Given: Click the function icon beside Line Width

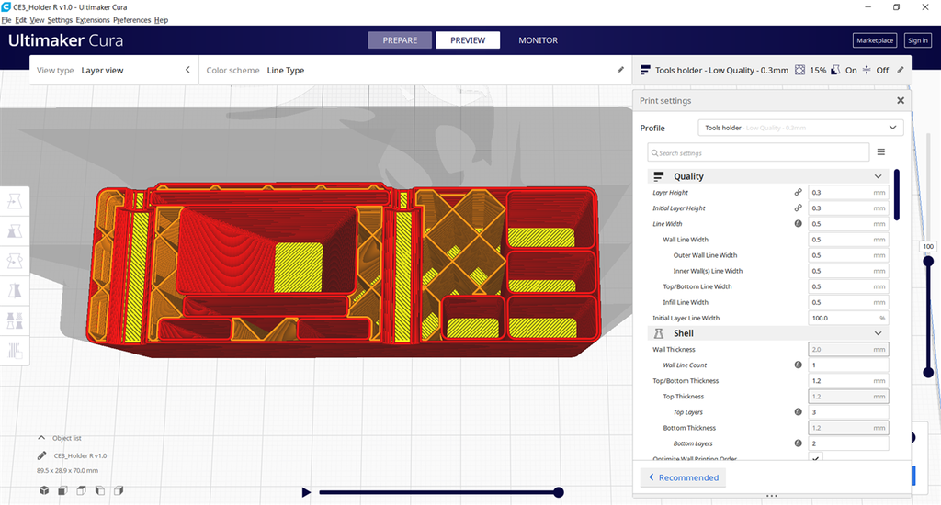Looking at the screenshot, I should [798, 224].
